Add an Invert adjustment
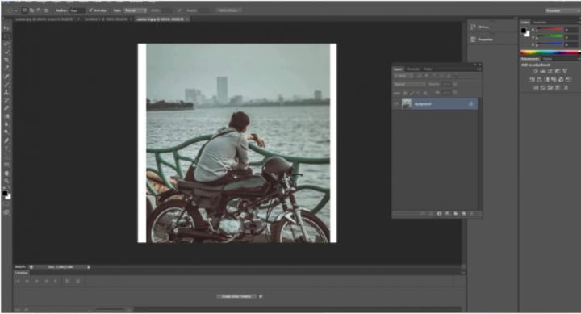The width and height of the screenshot is (581, 314). tap(536, 88)
